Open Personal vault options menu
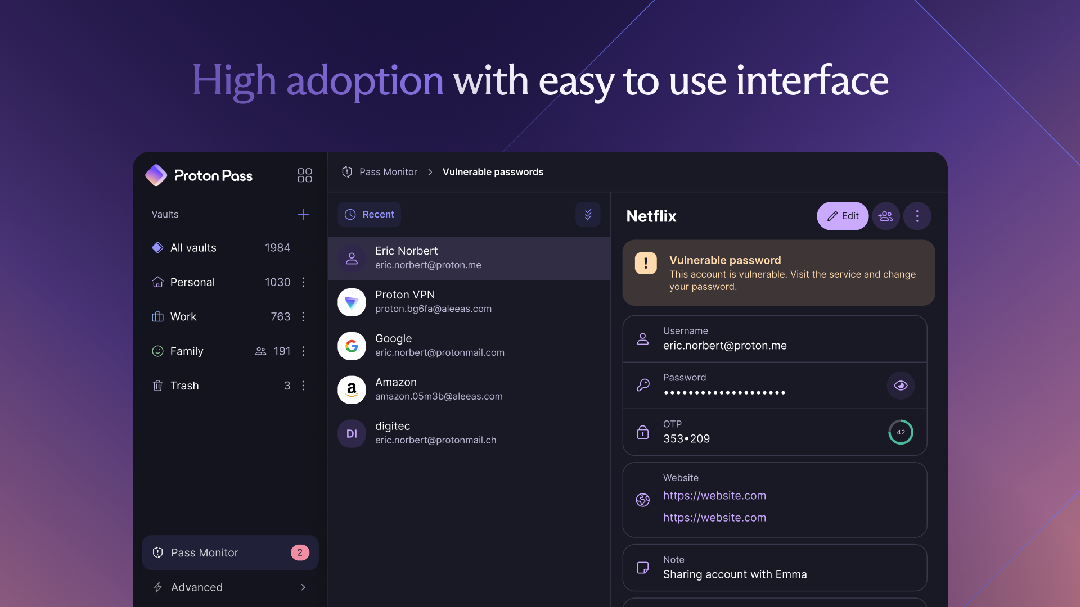1080x607 pixels. point(303,282)
